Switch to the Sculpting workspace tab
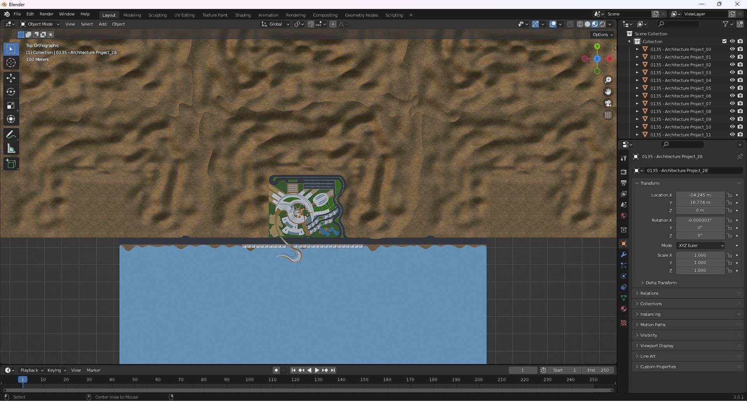Viewport: 747px width, 404px height. (158, 15)
